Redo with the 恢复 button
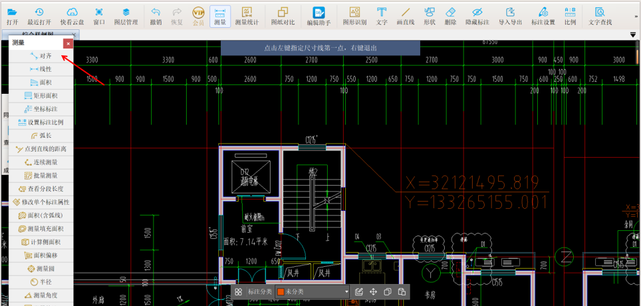The height and width of the screenshot is (306, 641). coord(177,17)
